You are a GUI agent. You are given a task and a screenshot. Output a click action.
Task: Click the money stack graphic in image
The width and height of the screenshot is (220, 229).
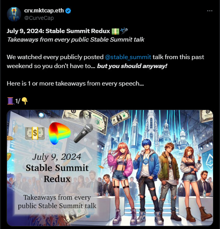point(35,133)
